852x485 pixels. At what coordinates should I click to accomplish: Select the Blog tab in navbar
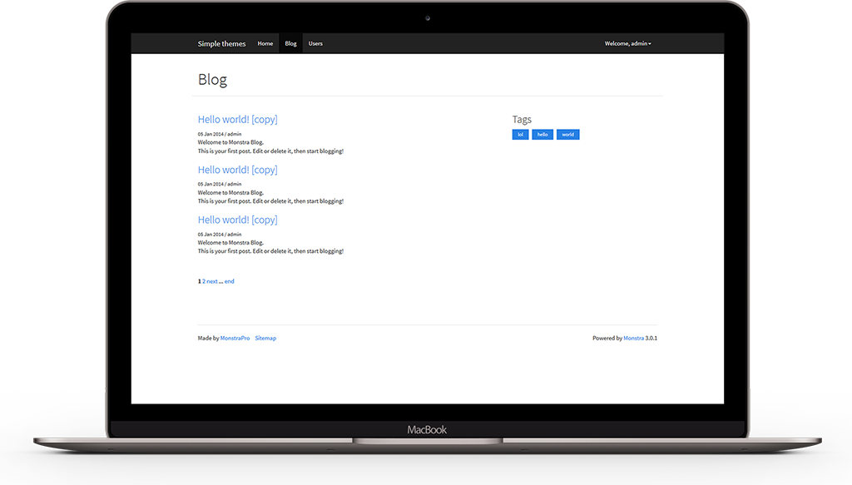pyautogui.click(x=290, y=43)
